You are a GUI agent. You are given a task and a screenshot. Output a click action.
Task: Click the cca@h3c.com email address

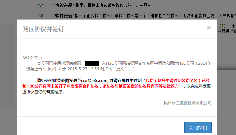94,81
